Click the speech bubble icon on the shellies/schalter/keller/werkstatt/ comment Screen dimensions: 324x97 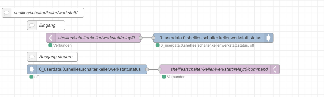click(x=7, y=13)
